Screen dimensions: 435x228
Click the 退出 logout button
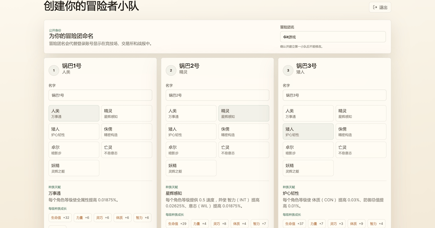380,7
